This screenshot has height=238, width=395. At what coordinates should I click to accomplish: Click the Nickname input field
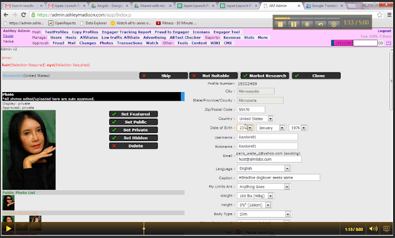267,146
